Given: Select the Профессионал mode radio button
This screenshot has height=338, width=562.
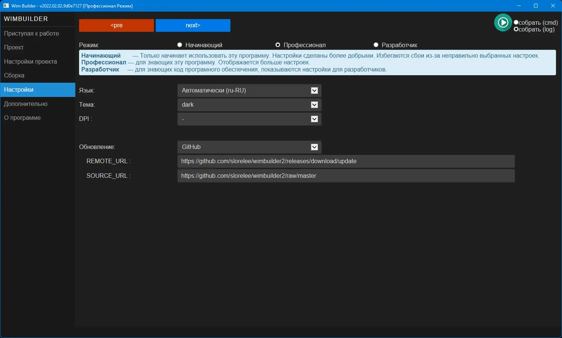Looking at the screenshot, I should tap(278, 45).
